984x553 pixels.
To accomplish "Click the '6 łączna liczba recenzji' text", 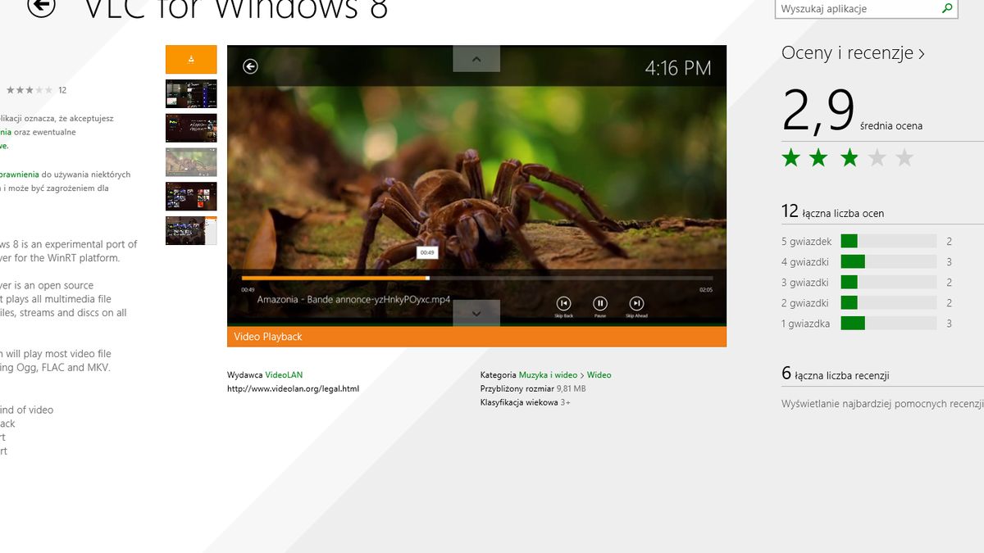I will [x=836, y=374].
